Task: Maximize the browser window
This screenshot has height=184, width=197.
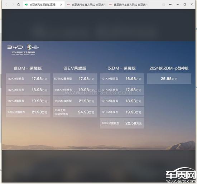Action: (185, 5)
